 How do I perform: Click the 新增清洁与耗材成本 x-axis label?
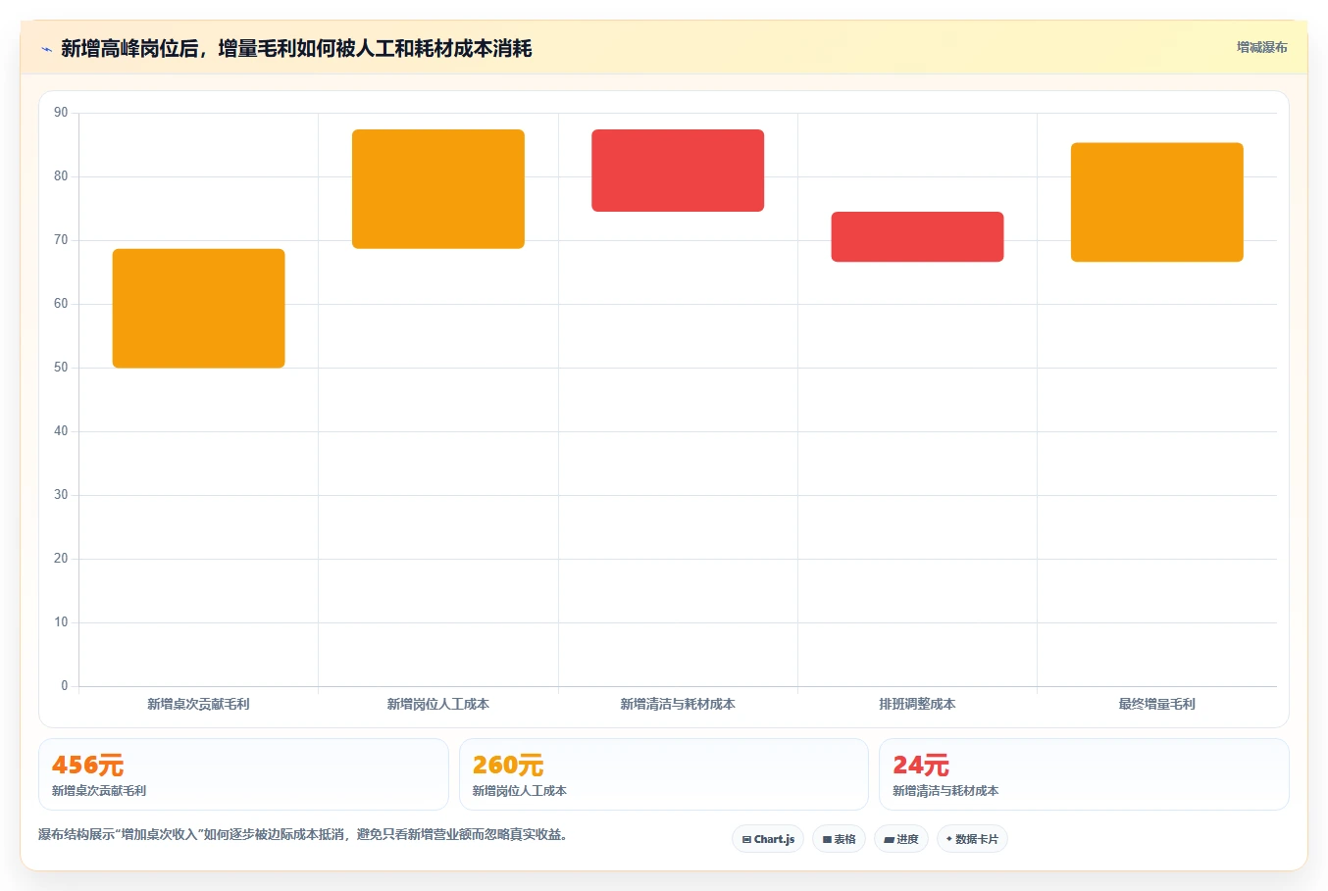[678, 704]
